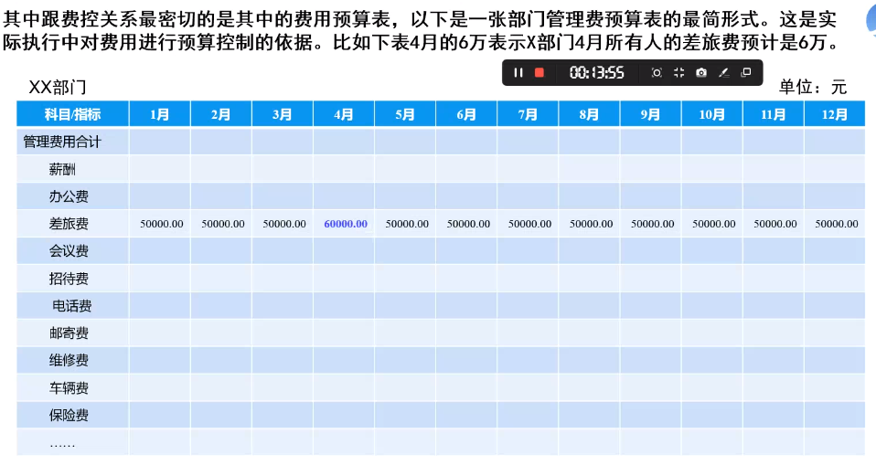Click the 差旅费 value for 1月
Viewport: 876px width, 465px height.
162,224
